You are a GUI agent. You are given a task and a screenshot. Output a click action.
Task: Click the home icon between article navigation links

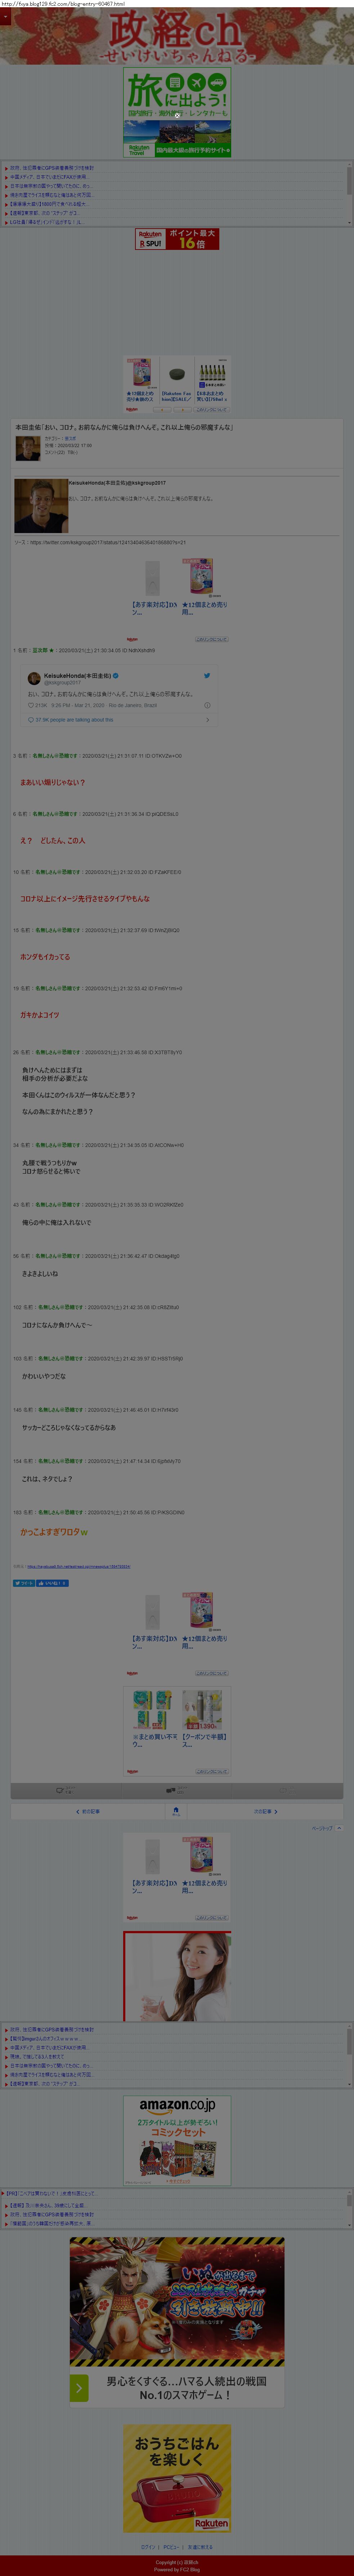176,1811
